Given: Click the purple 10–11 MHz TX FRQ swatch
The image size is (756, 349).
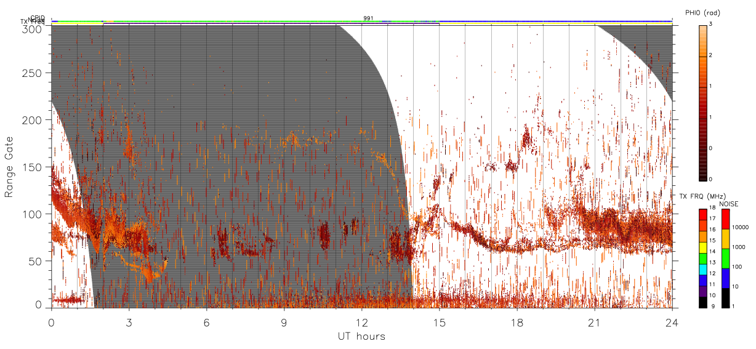Looking at the screenshot, I should tap(702, 291).
